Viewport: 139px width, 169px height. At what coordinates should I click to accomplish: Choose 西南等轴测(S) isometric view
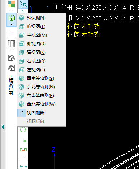click(41, 78)
